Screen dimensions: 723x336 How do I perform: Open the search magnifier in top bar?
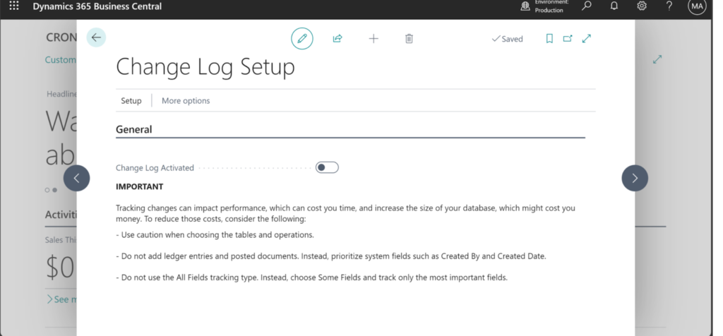587,6
